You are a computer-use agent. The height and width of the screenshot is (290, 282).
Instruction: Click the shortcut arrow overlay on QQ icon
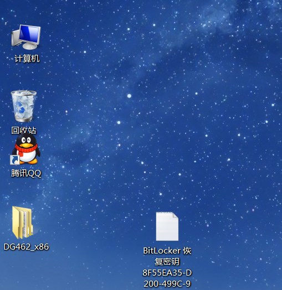tap(15, 160)
